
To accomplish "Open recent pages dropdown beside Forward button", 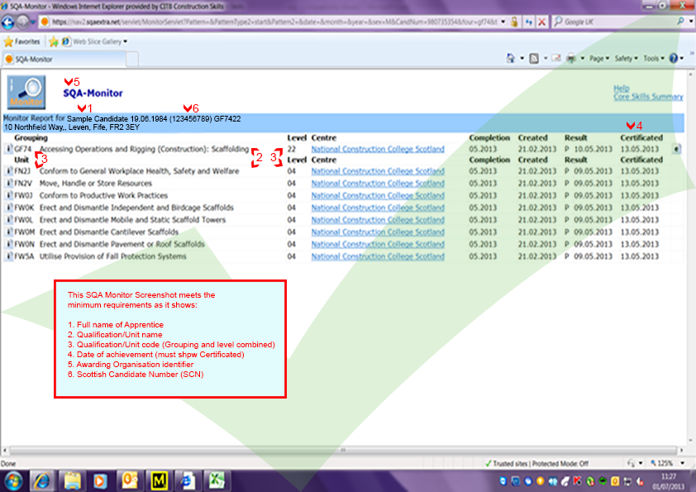I will 33,21.
